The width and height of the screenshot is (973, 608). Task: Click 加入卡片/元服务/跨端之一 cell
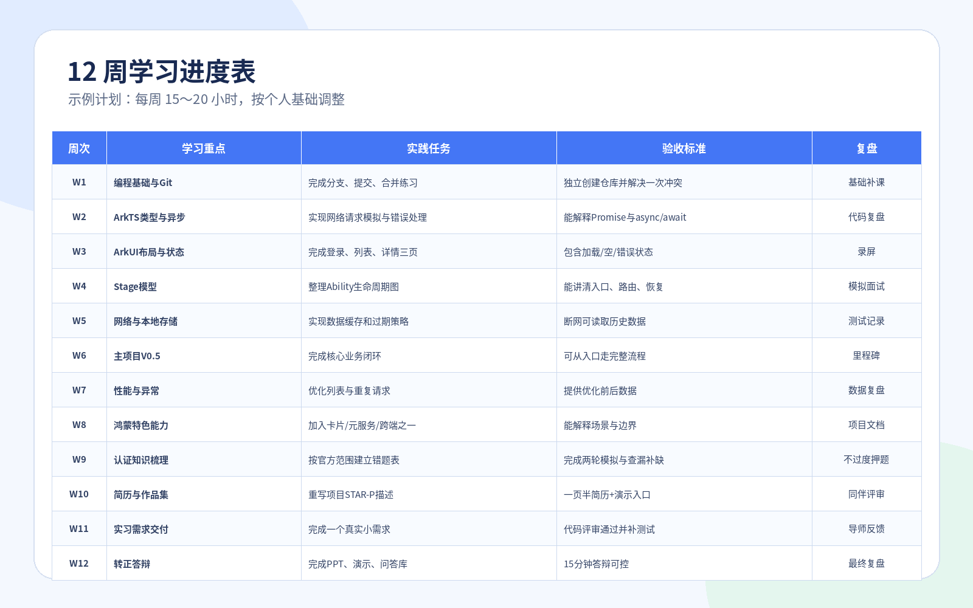pyautogui.click(x=429, y=424)
